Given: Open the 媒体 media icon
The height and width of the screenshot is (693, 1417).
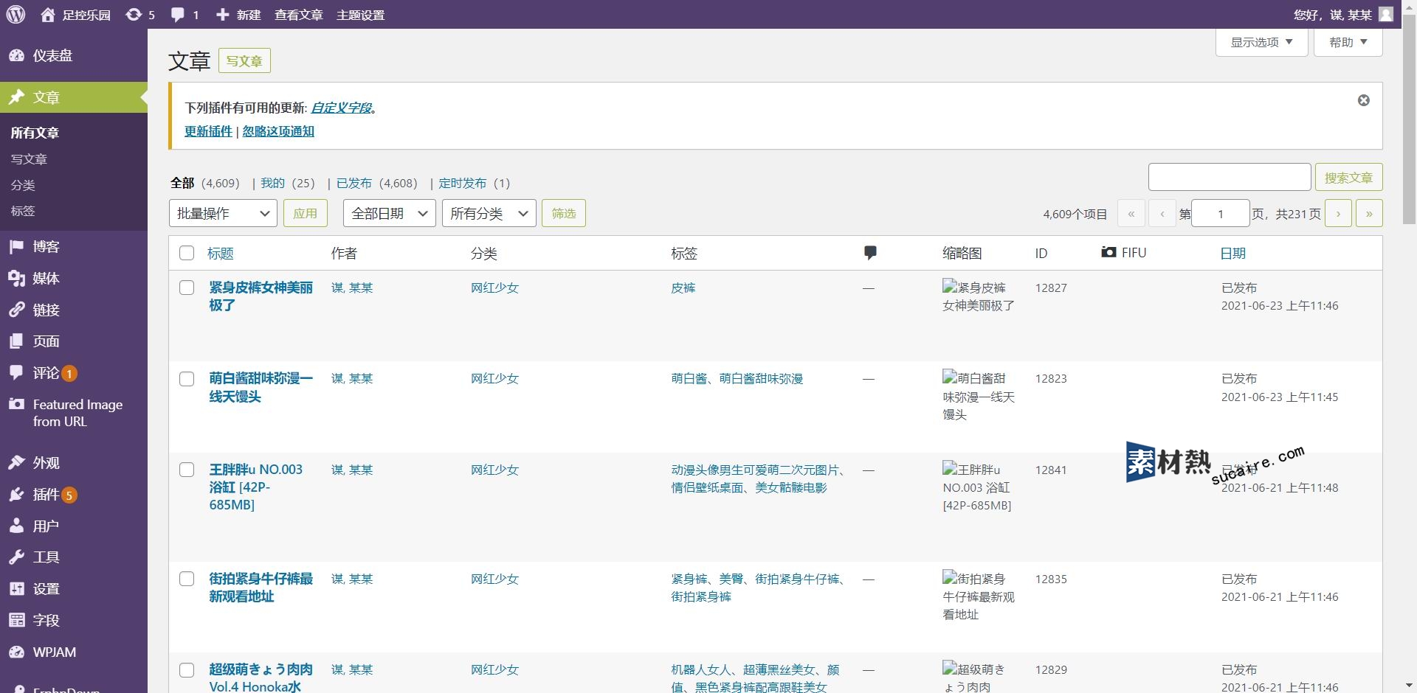Looking at the screenshot, I should 17,278.
